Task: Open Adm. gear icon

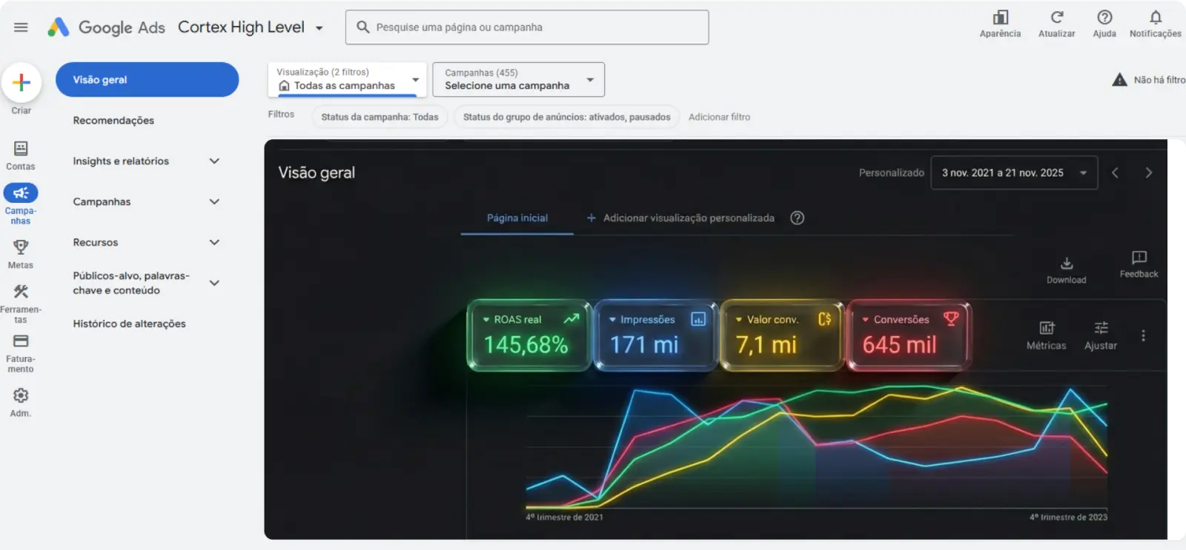Action: pyautogui.click(x=21, y=395)
